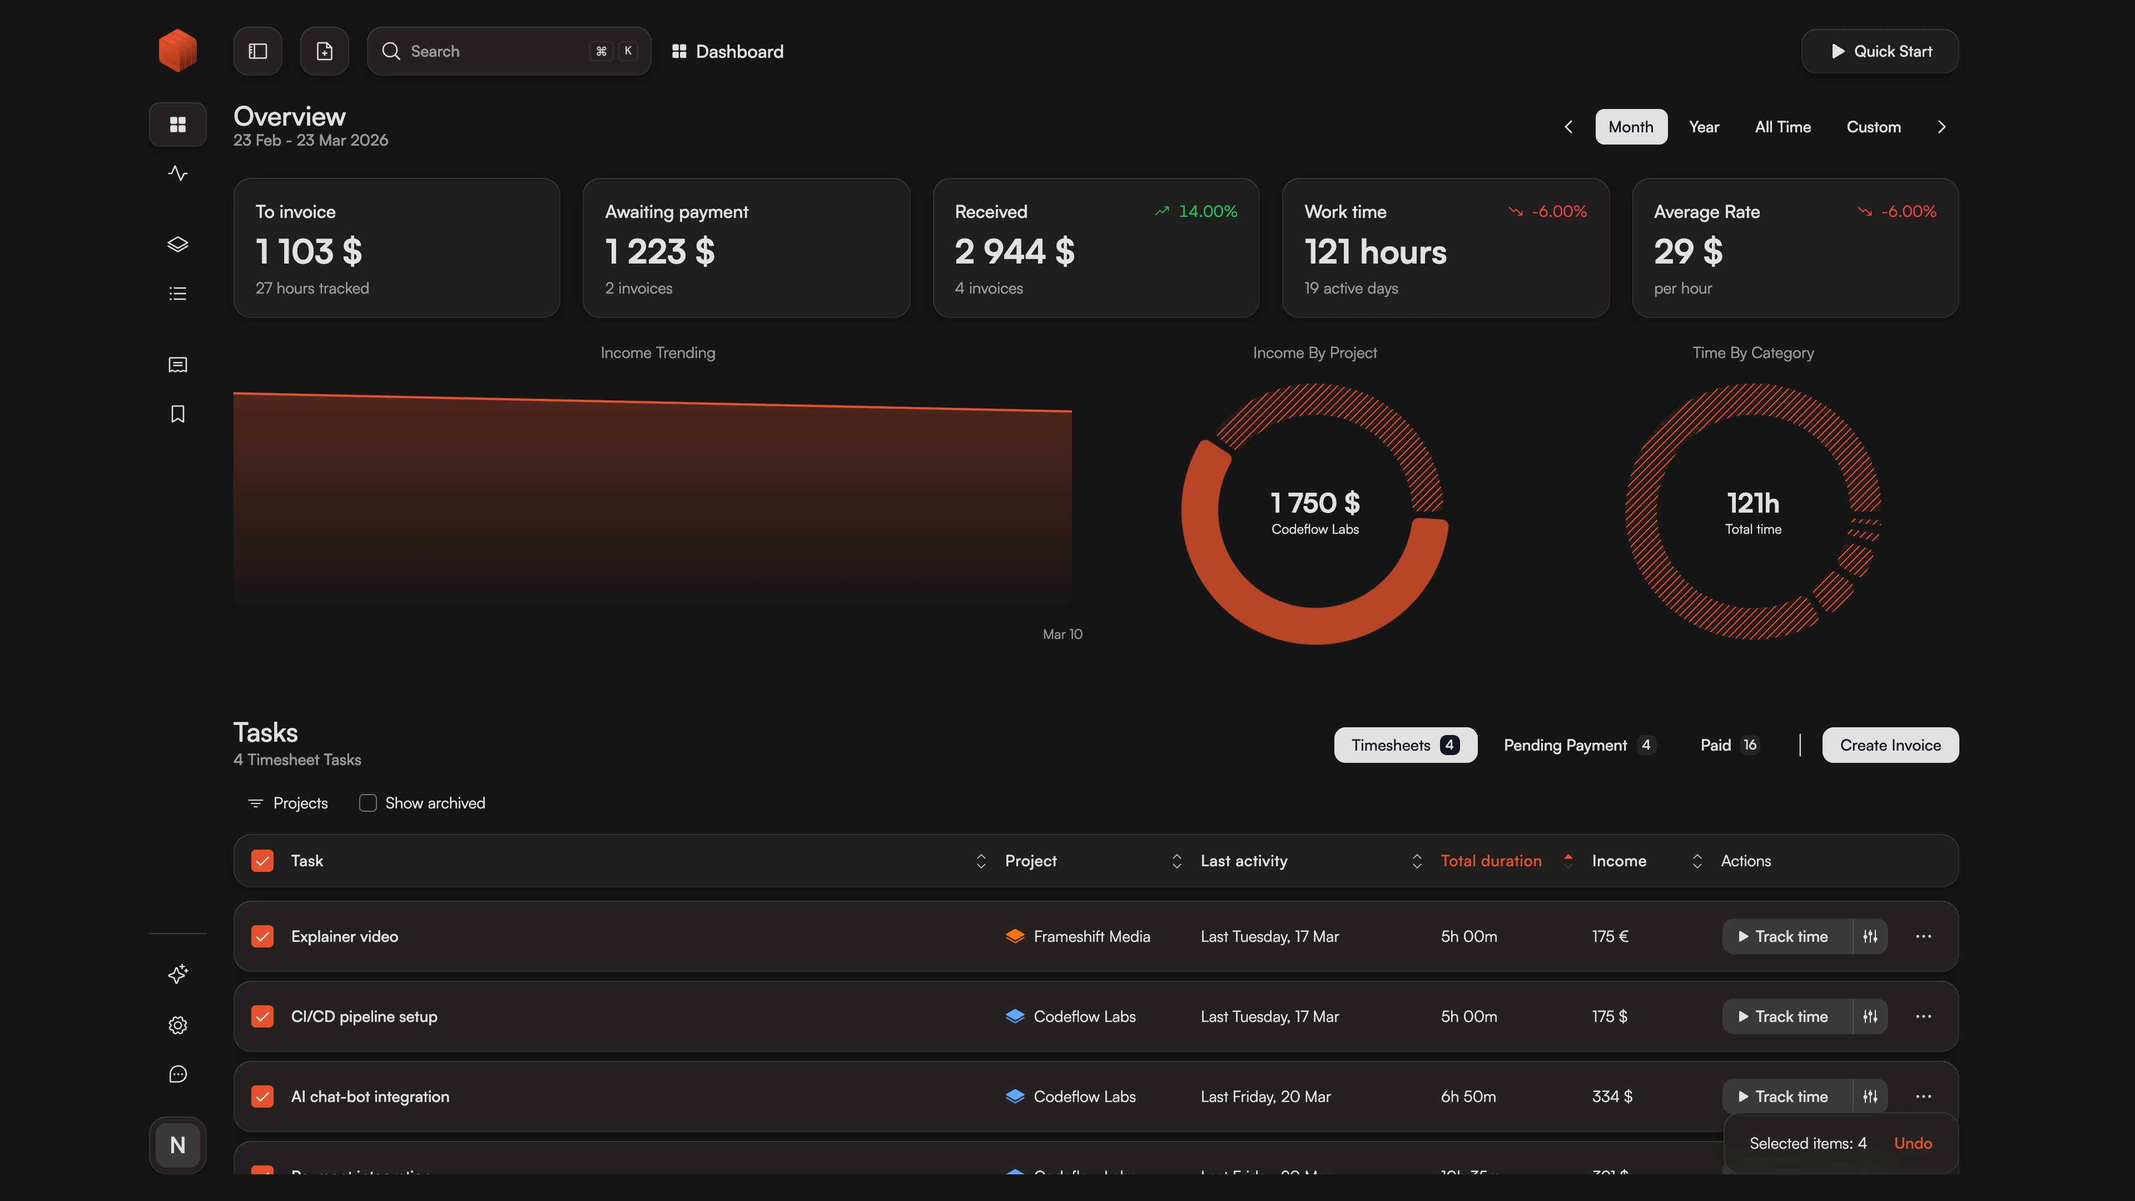The width and height of the screenshot is (2135, 1201).
Task: Uncheck the Explainer video task checkbox
Action: (262, 936)
